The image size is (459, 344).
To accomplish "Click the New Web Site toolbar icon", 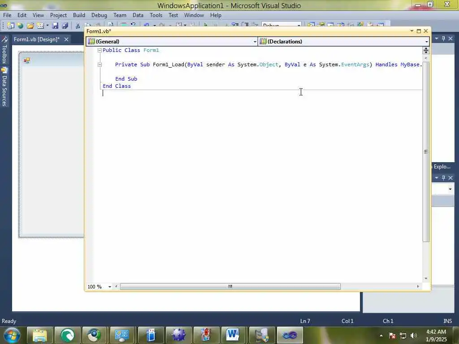I will point(21,26).
